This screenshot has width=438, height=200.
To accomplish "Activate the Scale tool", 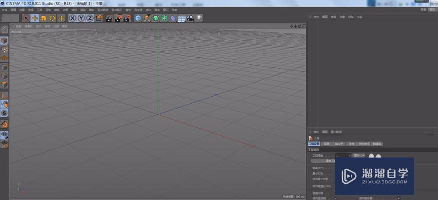I will coord(43,18).
